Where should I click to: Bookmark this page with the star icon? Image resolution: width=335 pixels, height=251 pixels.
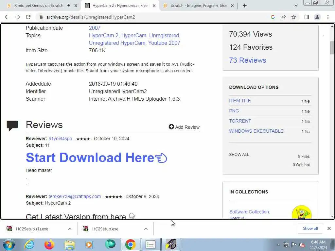[x=294, y=17]
